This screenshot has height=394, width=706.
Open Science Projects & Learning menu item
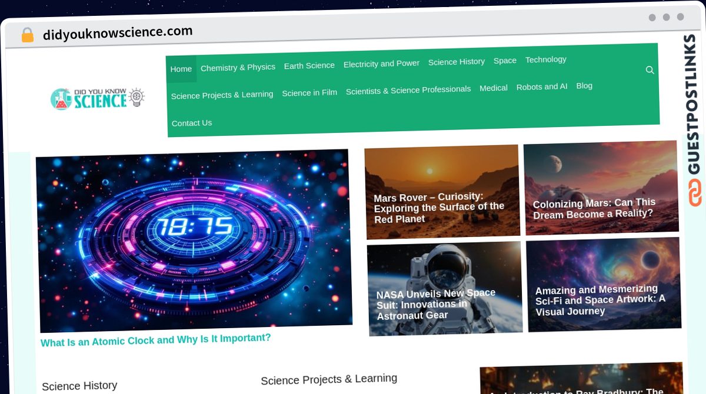click(222, 95)
